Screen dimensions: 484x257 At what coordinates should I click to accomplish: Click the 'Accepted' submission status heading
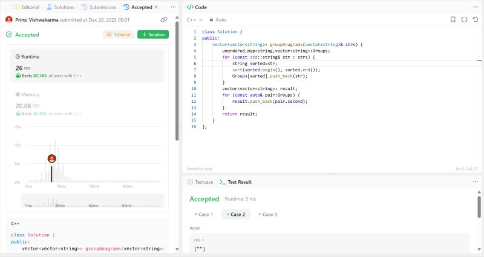point(27,34)
